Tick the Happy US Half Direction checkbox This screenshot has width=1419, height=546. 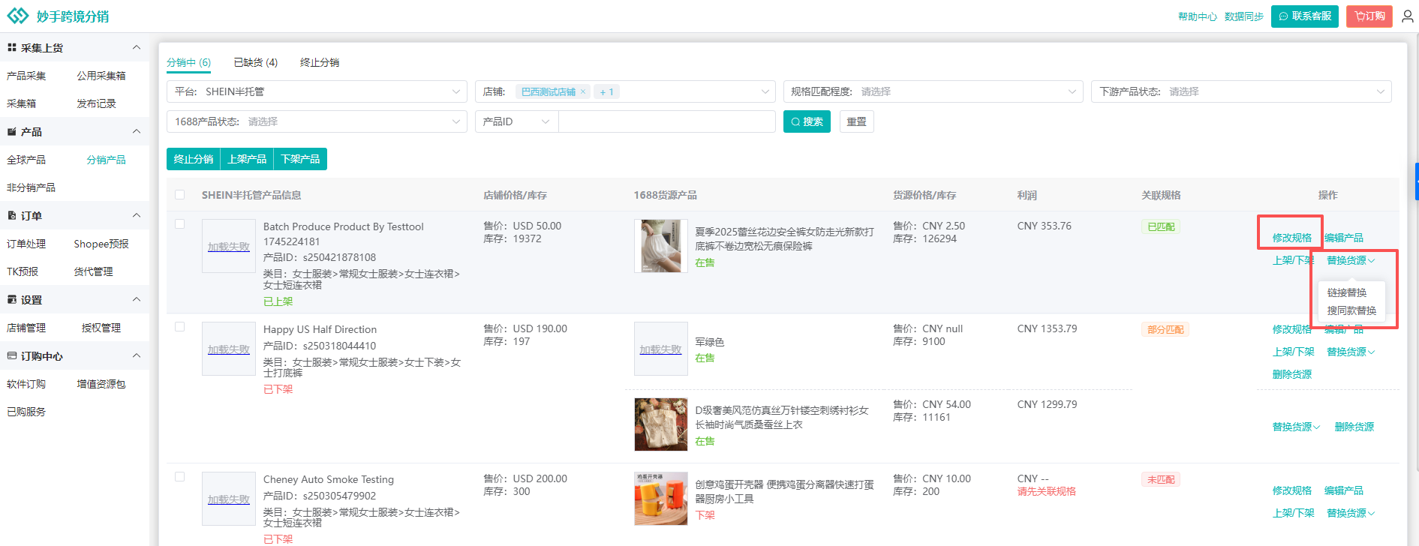click(x=180, y=327)
